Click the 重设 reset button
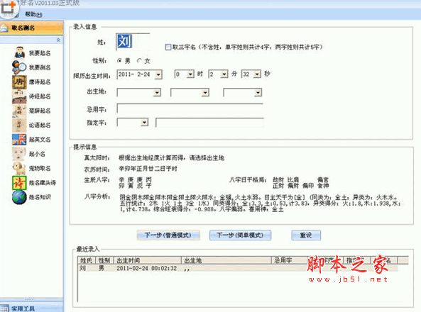 (306, 235)
